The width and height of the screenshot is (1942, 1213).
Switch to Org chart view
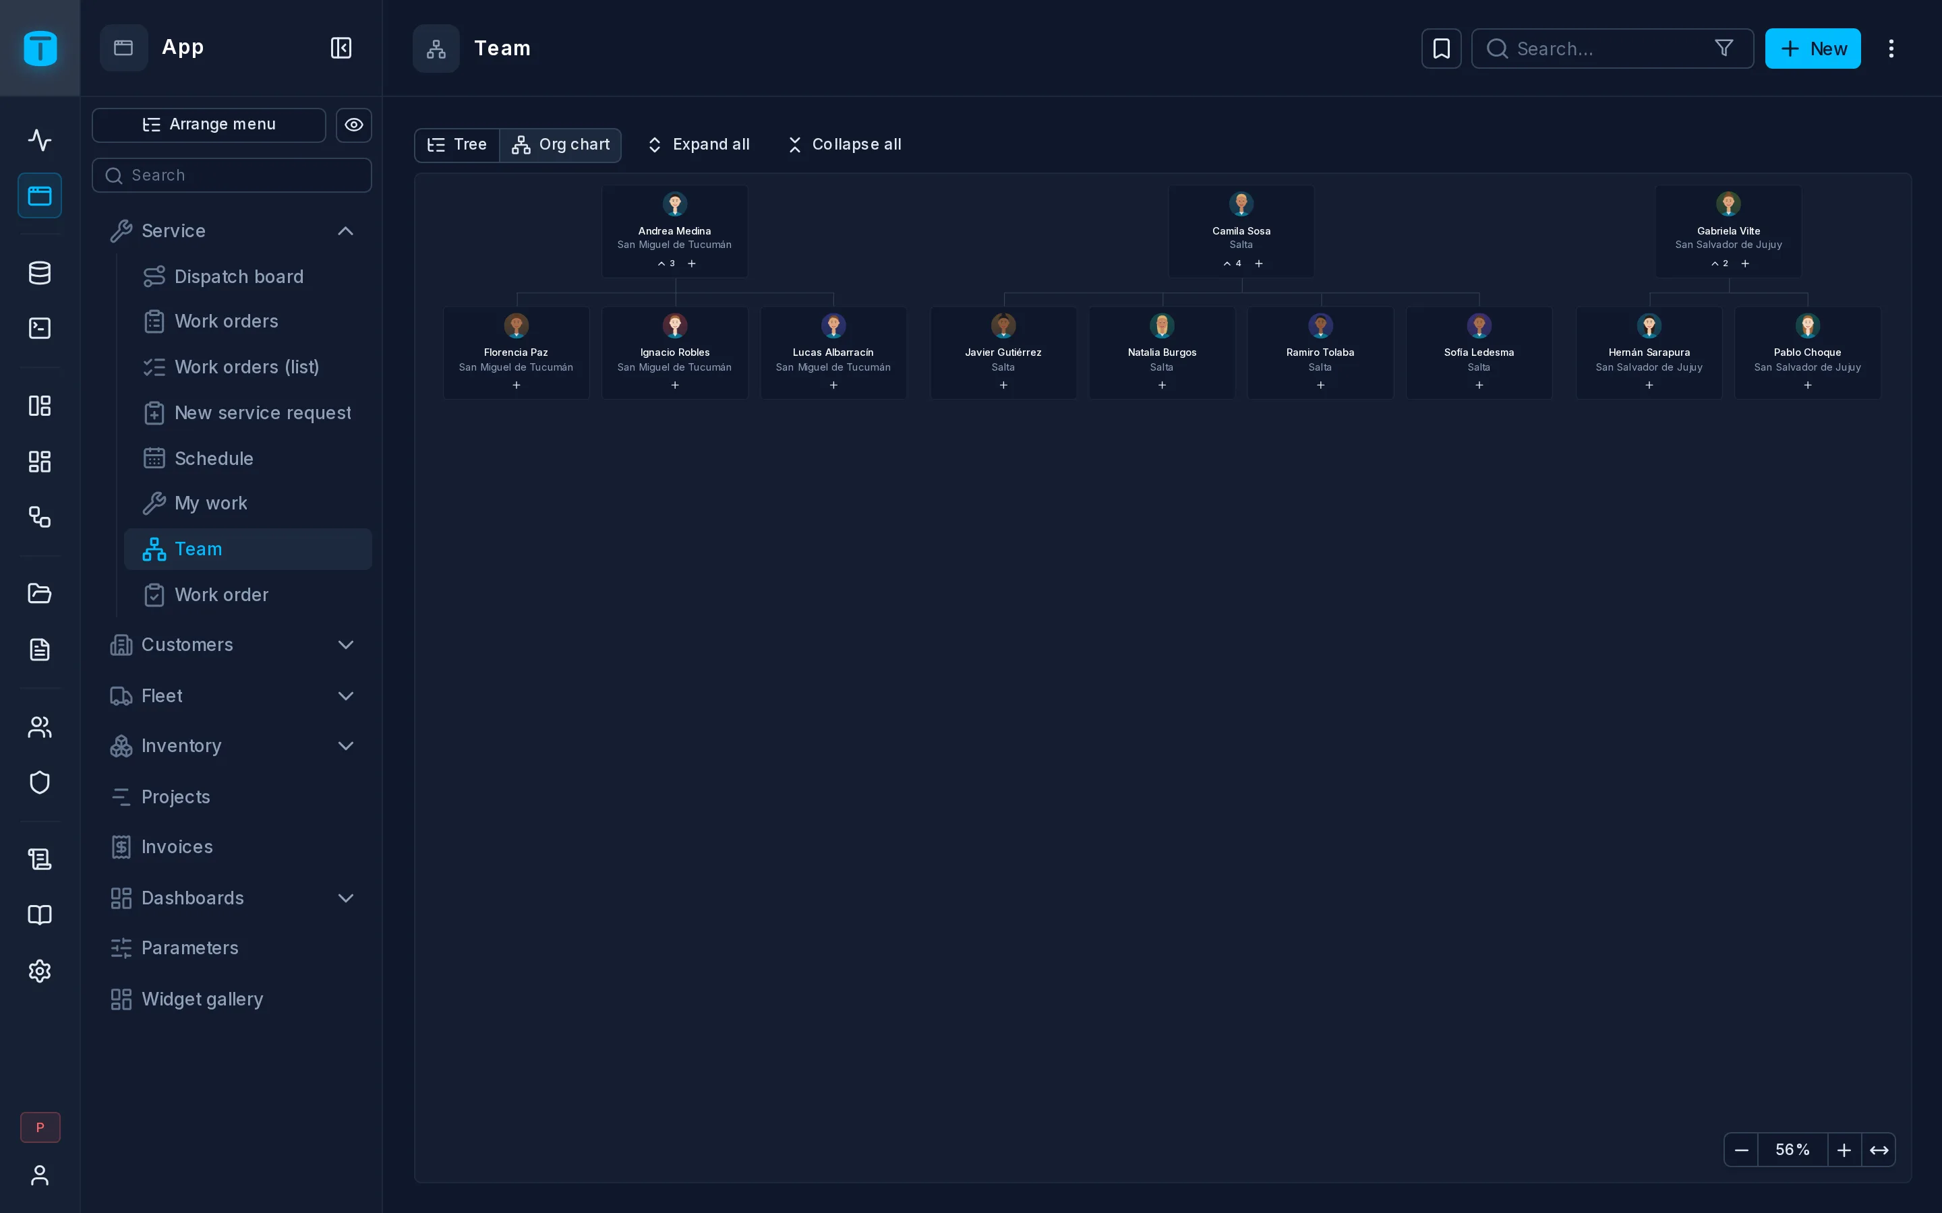[560, 144]
